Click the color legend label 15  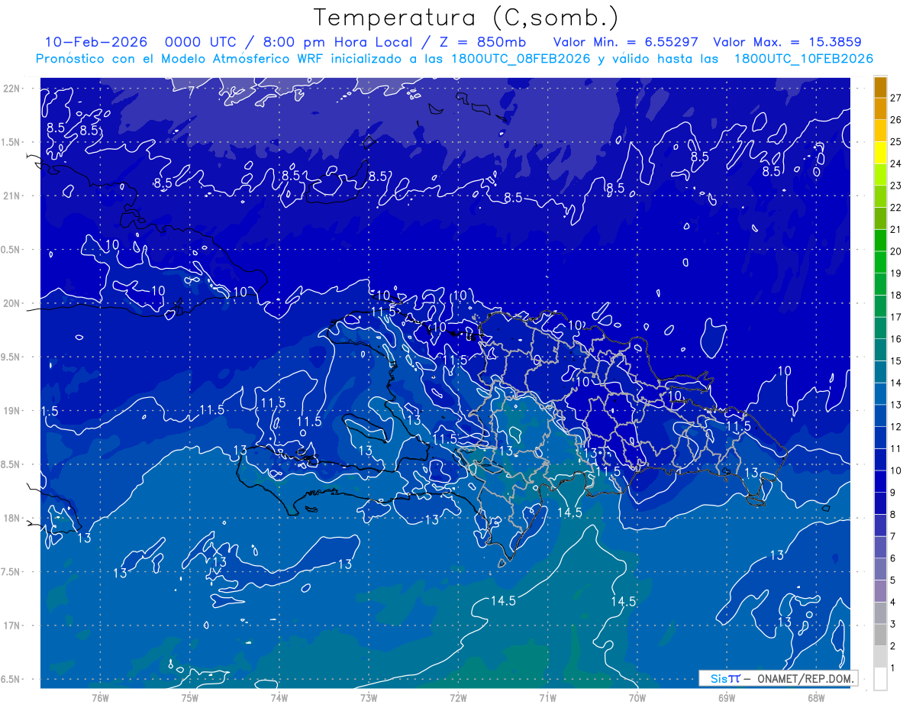pyautogui.click(x=895, y=361)
